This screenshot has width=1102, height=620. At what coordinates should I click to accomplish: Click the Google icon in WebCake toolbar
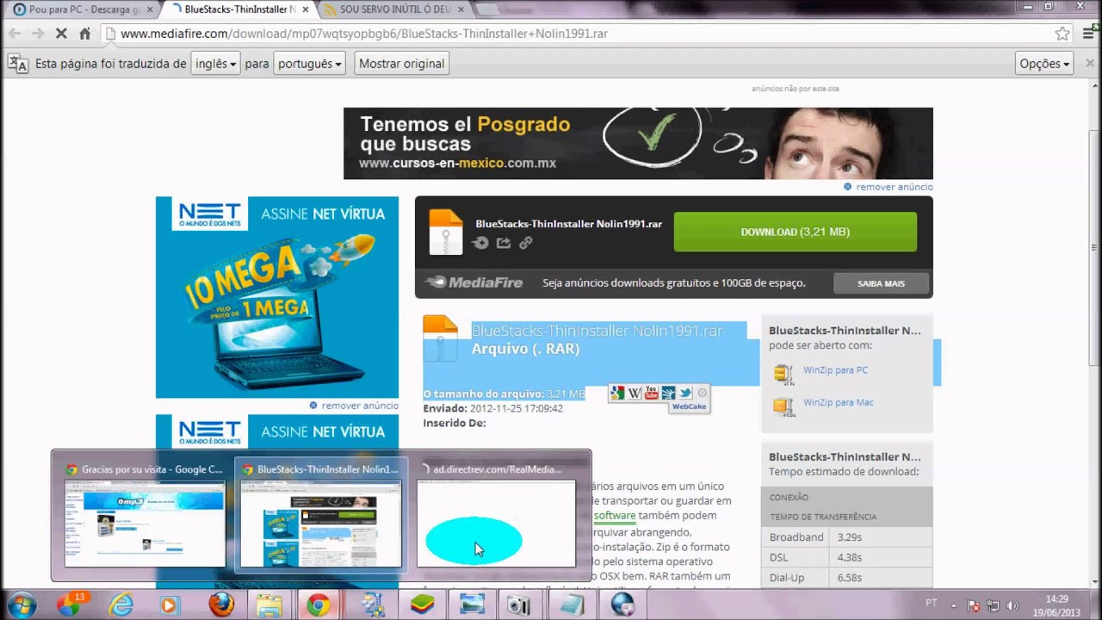617,393
